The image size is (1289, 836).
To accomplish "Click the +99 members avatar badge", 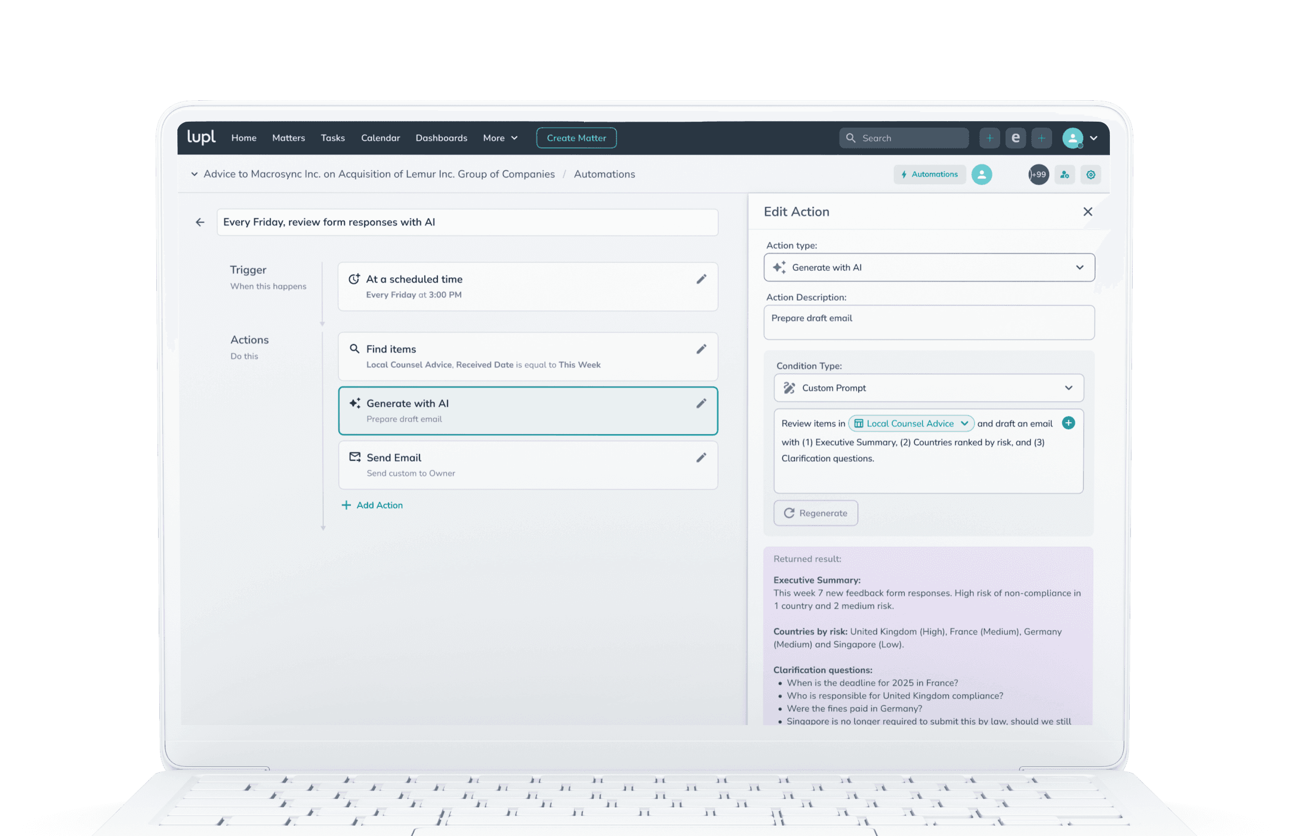I will 1038,175.
